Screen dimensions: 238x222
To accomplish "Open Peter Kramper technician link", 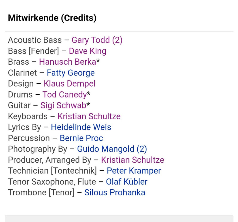I will tap(134, 171).
